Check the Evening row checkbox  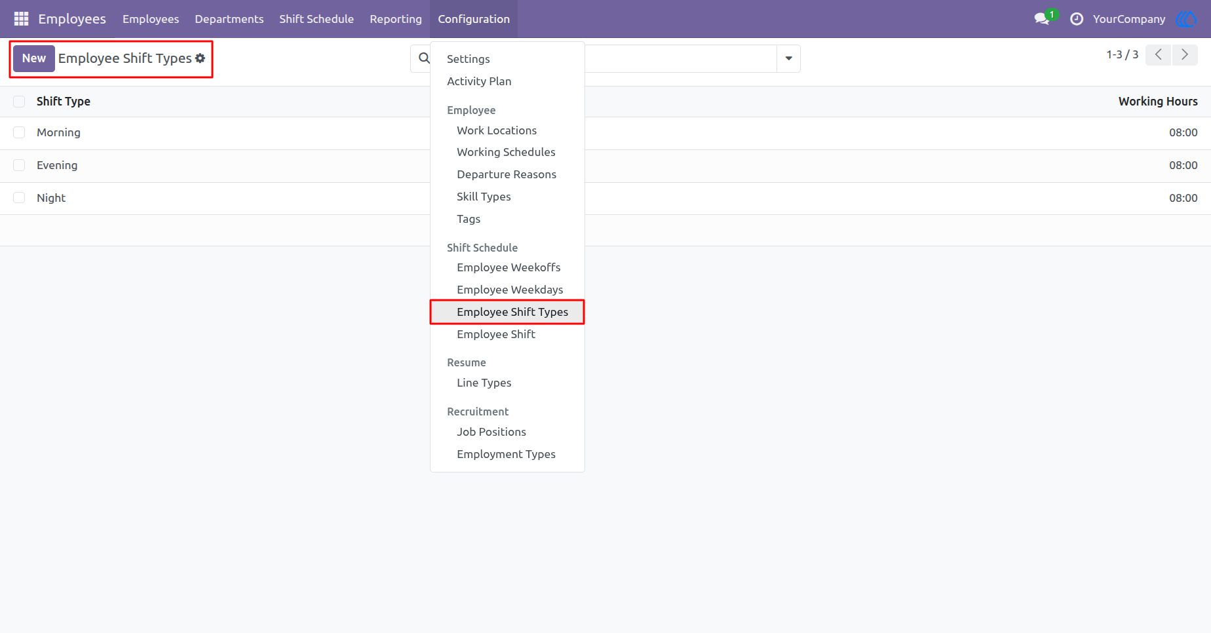pos(19,165)
